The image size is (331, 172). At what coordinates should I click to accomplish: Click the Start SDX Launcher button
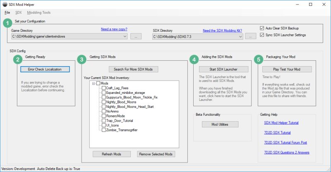click(223, 69)
